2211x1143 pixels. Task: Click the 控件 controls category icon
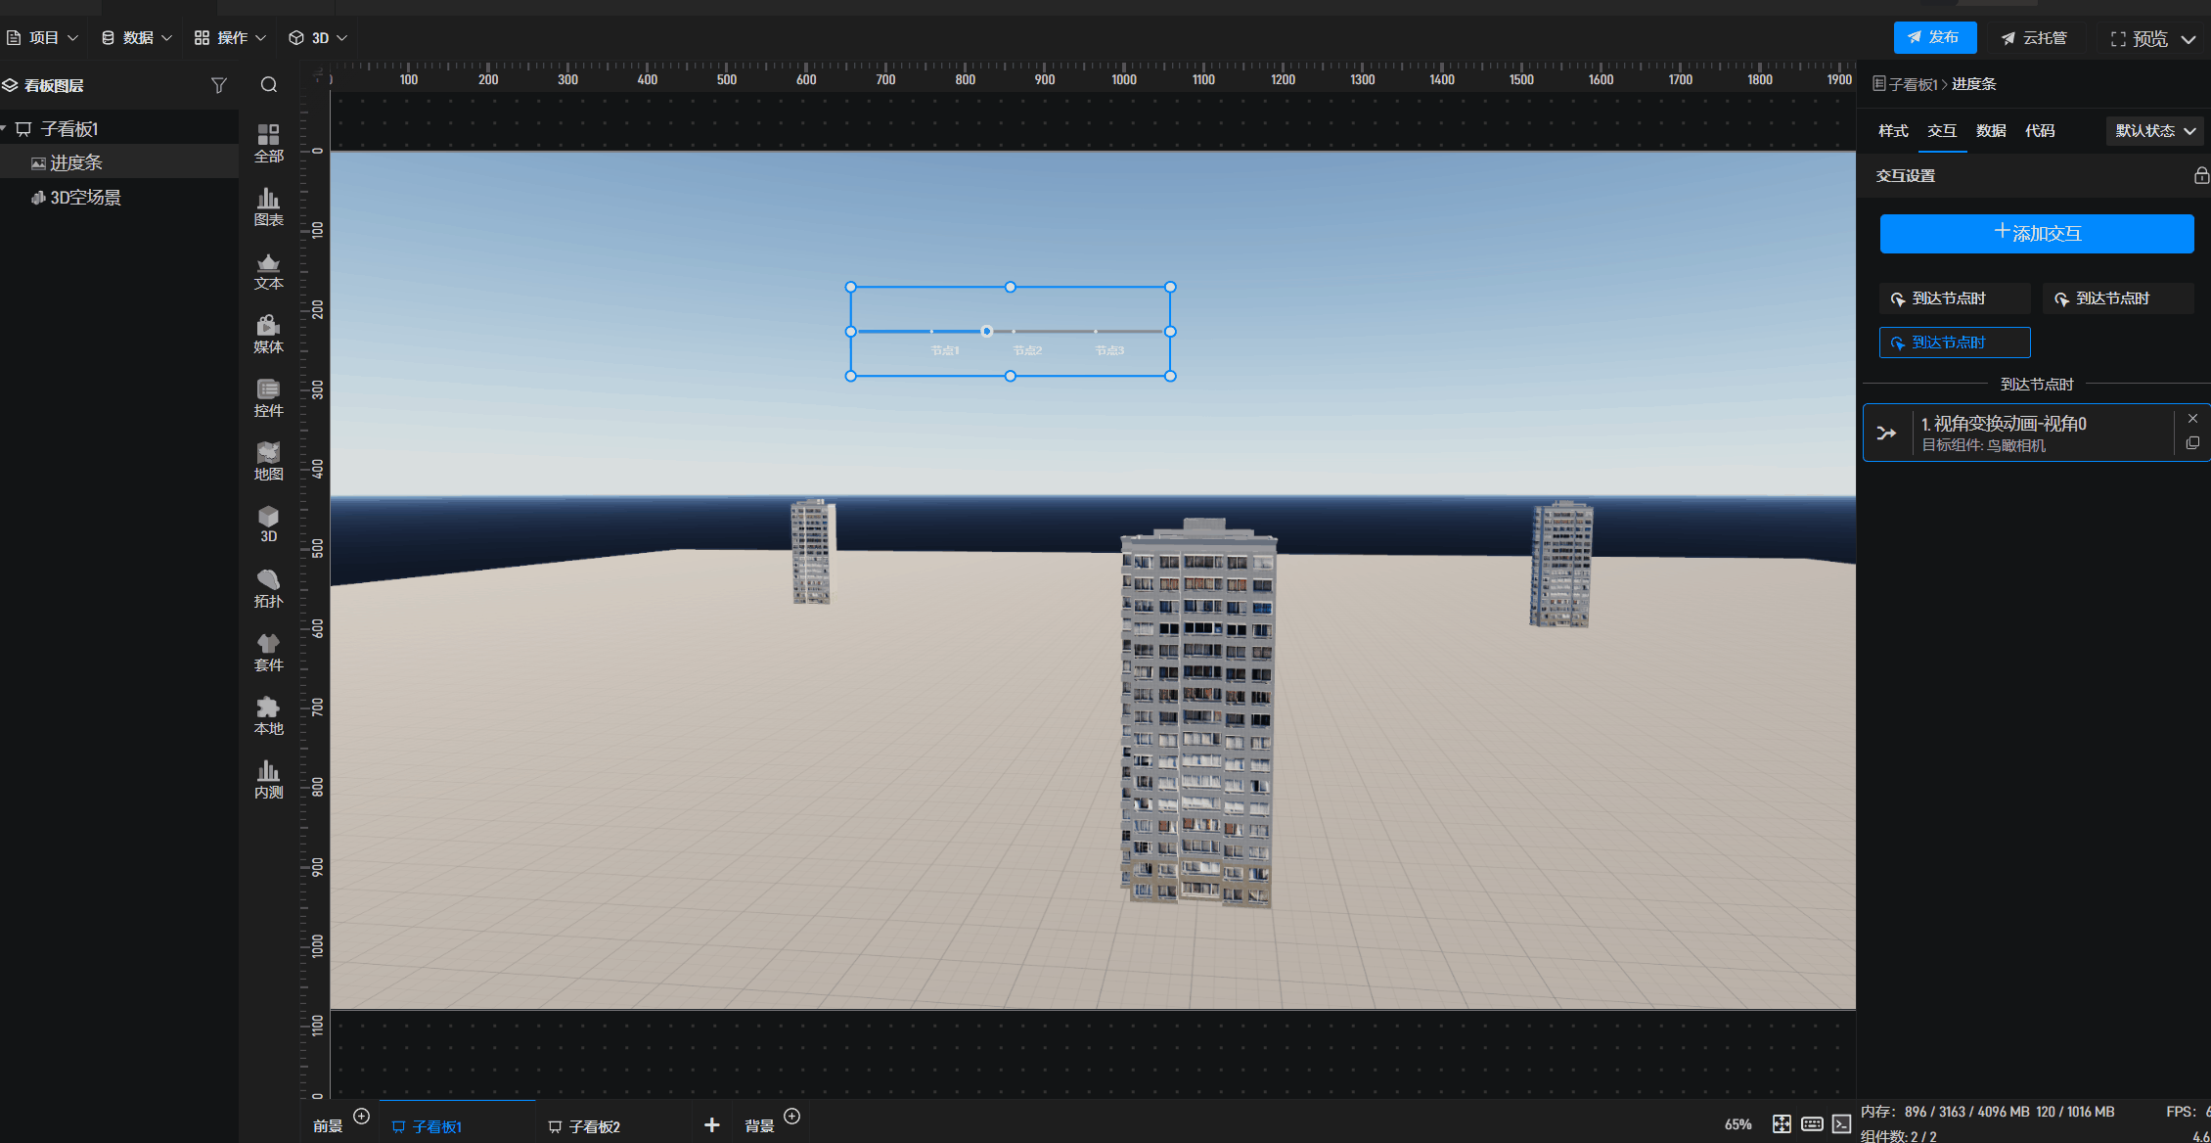268,397
